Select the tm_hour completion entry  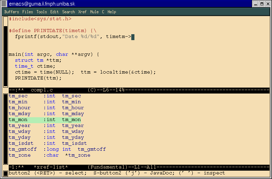click(x=46, y=107)
